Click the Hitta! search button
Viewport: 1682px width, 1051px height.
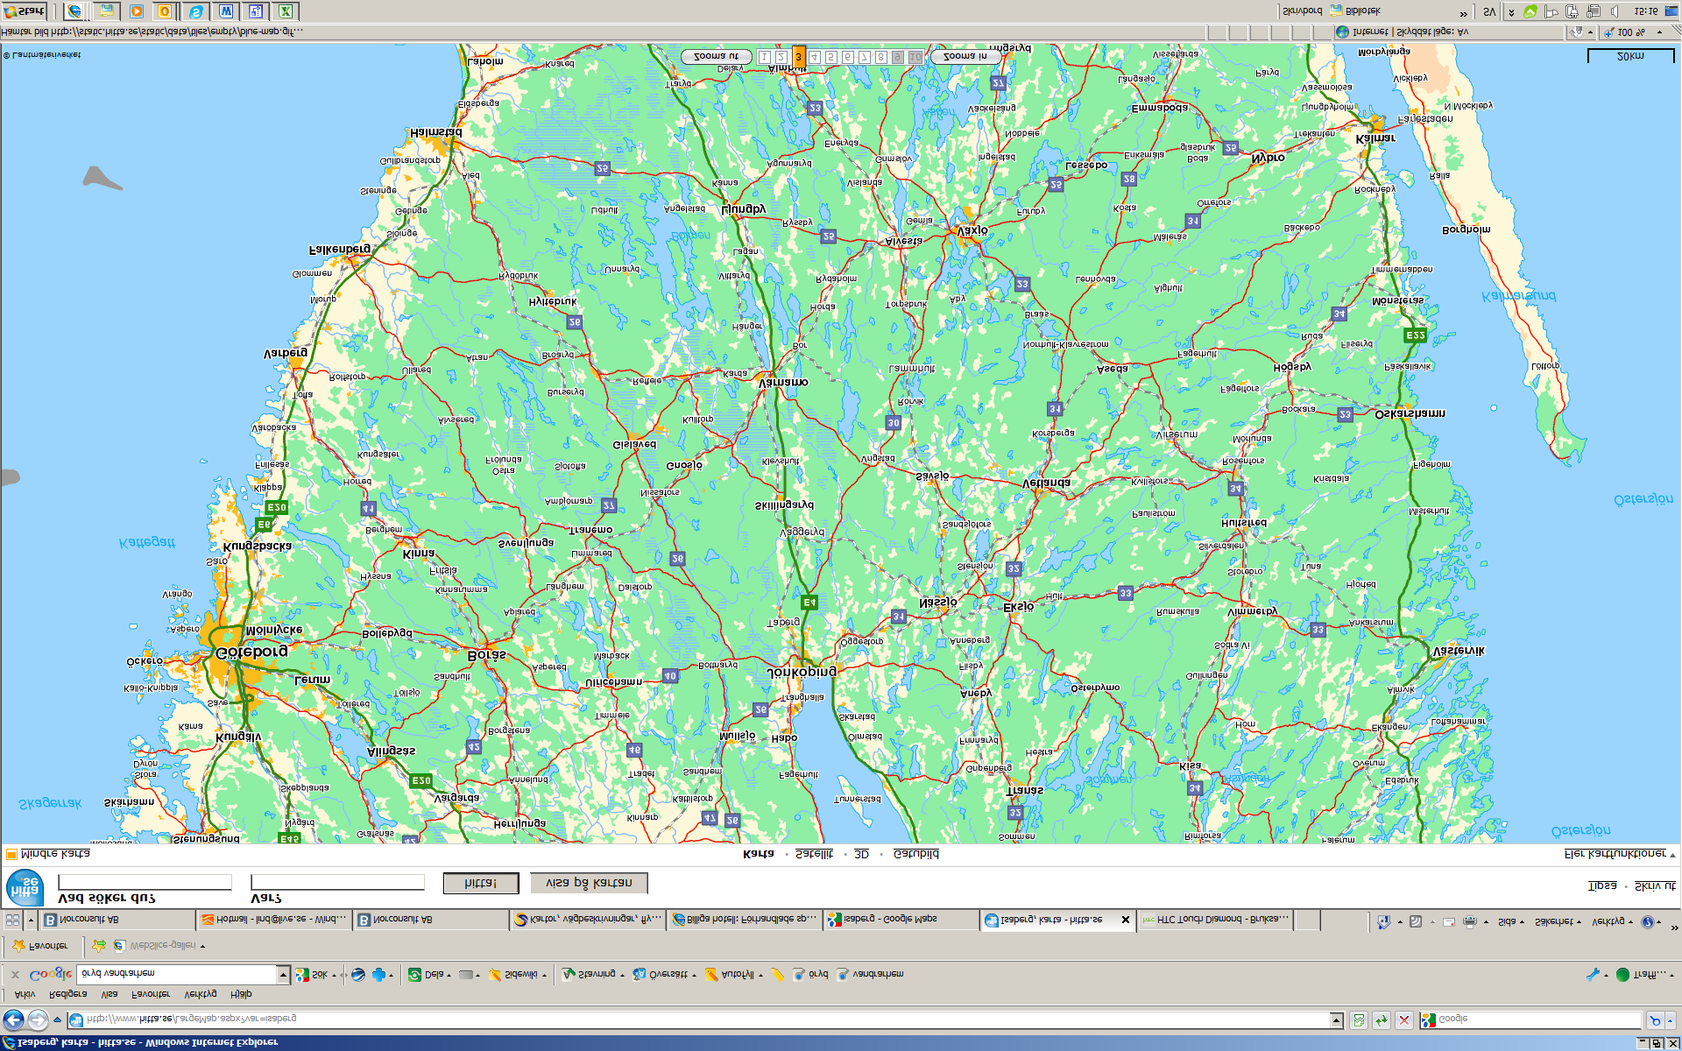(x=480, y=883)
